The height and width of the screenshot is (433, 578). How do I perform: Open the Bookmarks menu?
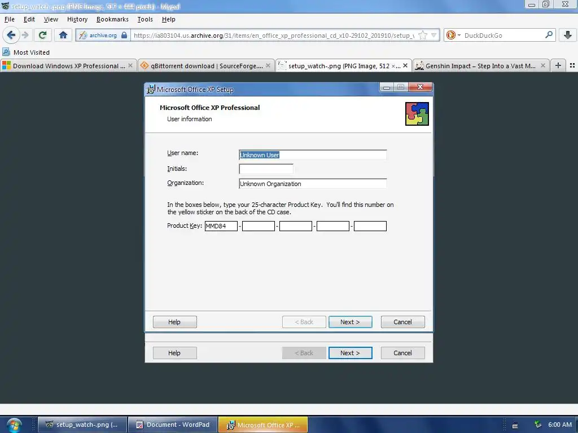point(112,19)
